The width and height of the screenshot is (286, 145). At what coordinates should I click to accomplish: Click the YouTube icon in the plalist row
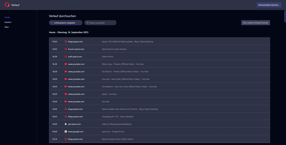point(66,94)
